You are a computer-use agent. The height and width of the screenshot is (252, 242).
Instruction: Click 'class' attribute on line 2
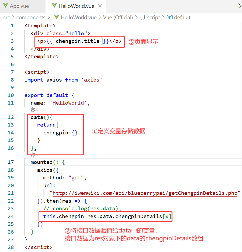point(54,33)
